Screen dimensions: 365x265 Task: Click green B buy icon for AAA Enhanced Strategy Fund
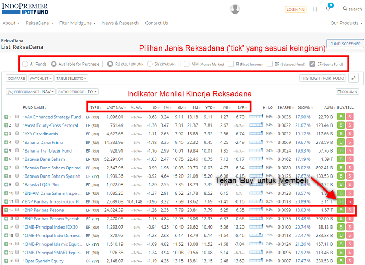(x=341, y=117)
